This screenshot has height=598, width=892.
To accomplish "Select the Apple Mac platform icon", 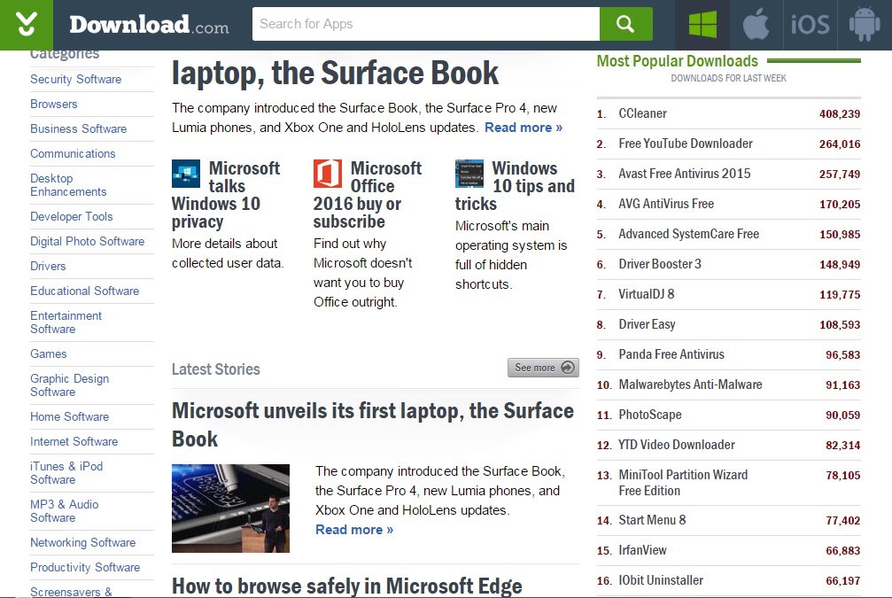I will (756, 25).
